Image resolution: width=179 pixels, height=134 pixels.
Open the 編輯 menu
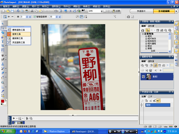16,6
